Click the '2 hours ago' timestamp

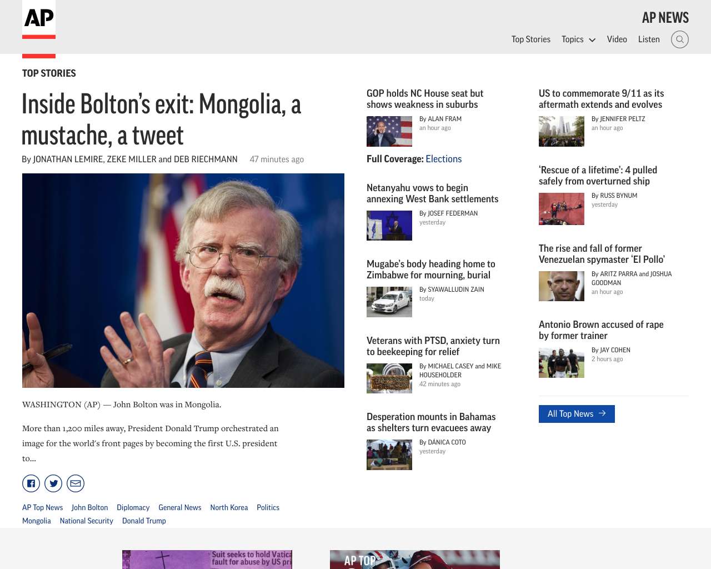[607, 359]
